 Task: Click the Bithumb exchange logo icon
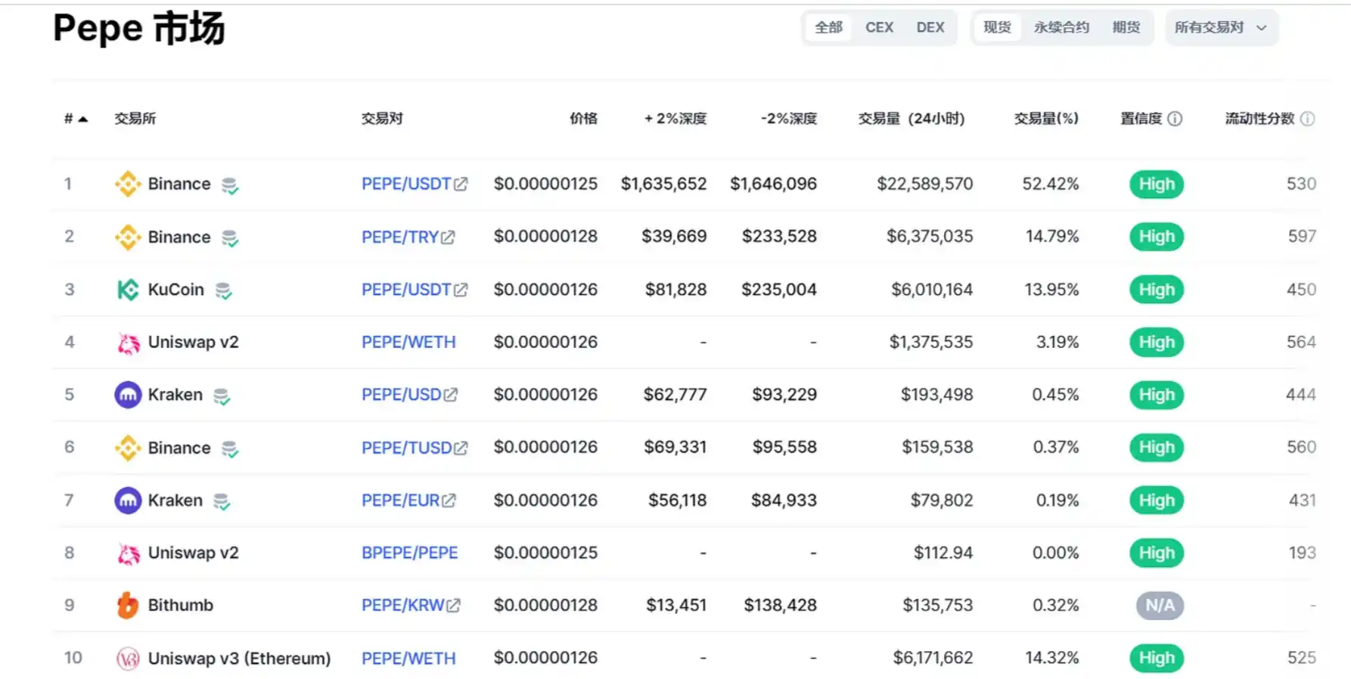(x=128, y=606)
